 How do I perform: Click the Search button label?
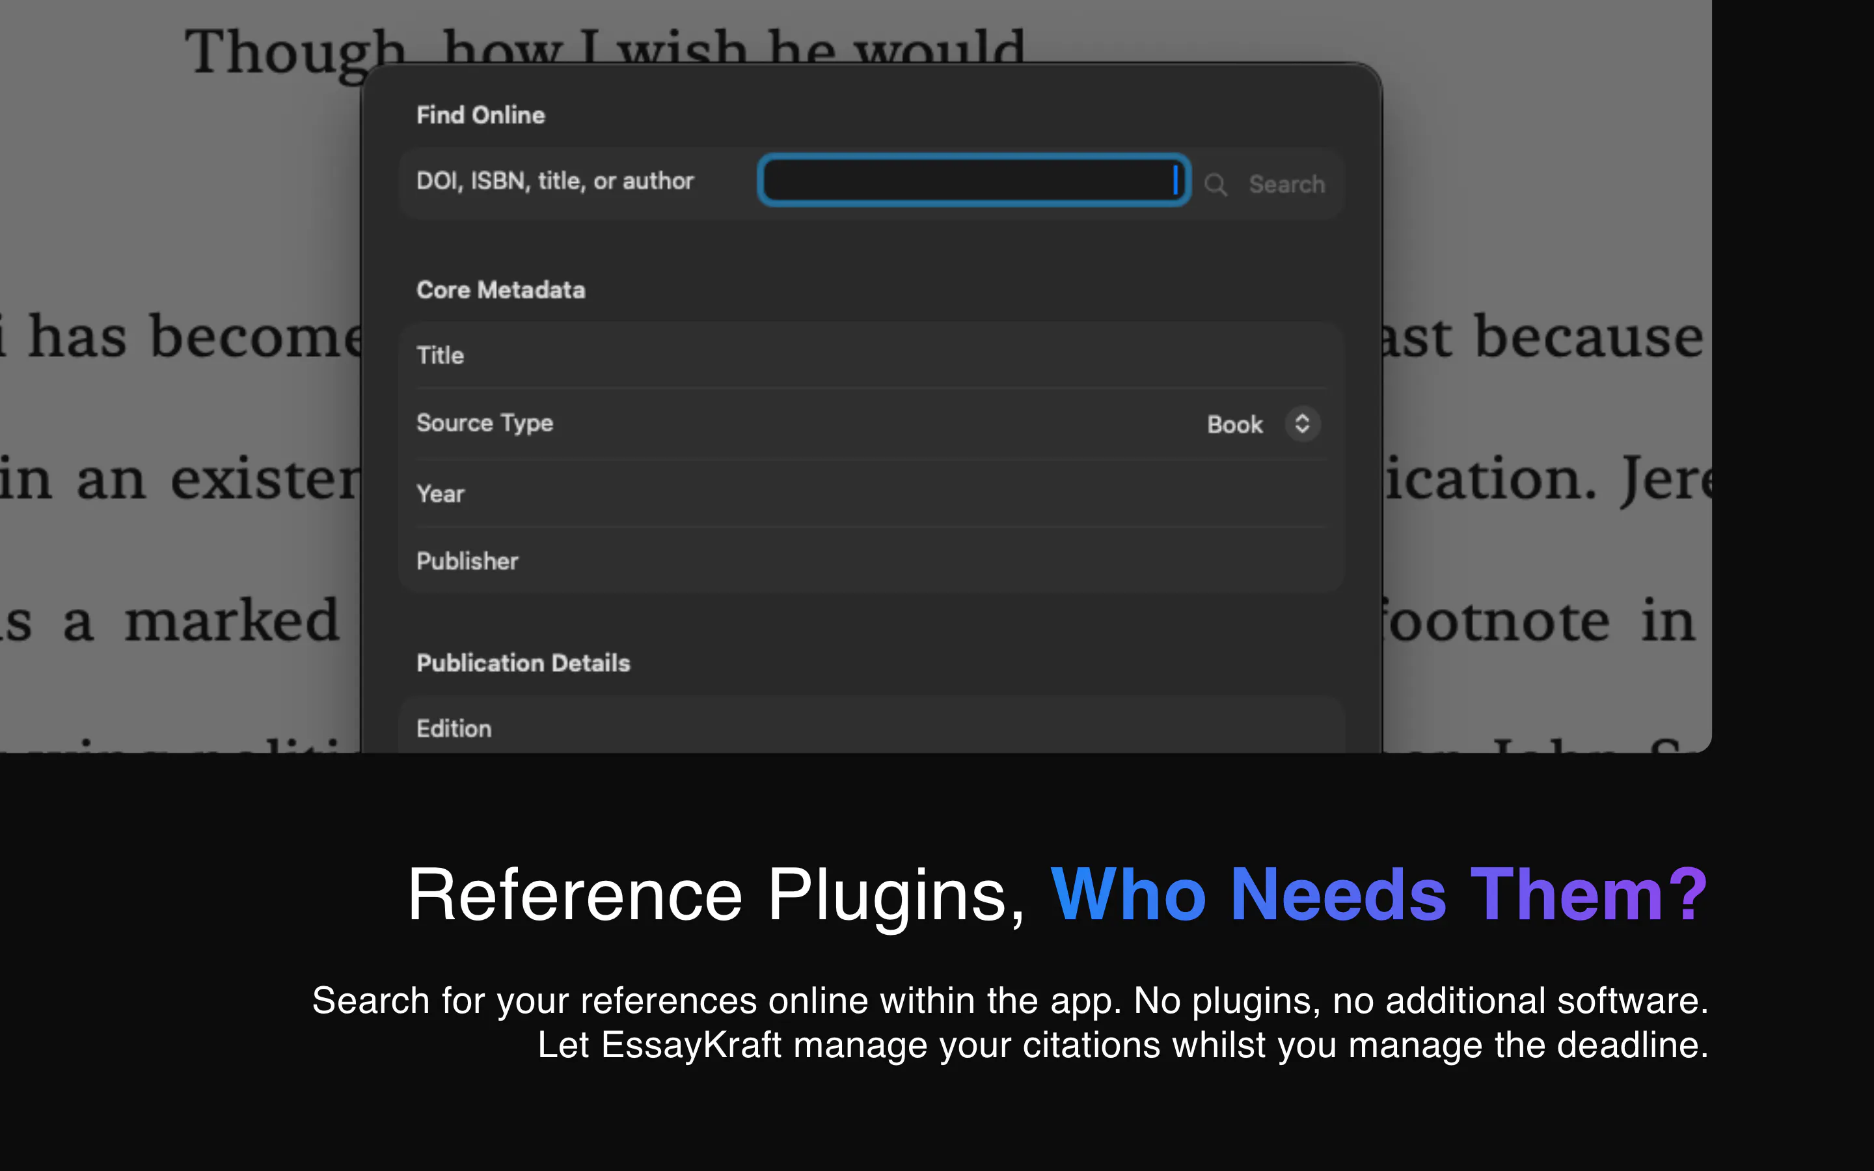coord(1286,184)
